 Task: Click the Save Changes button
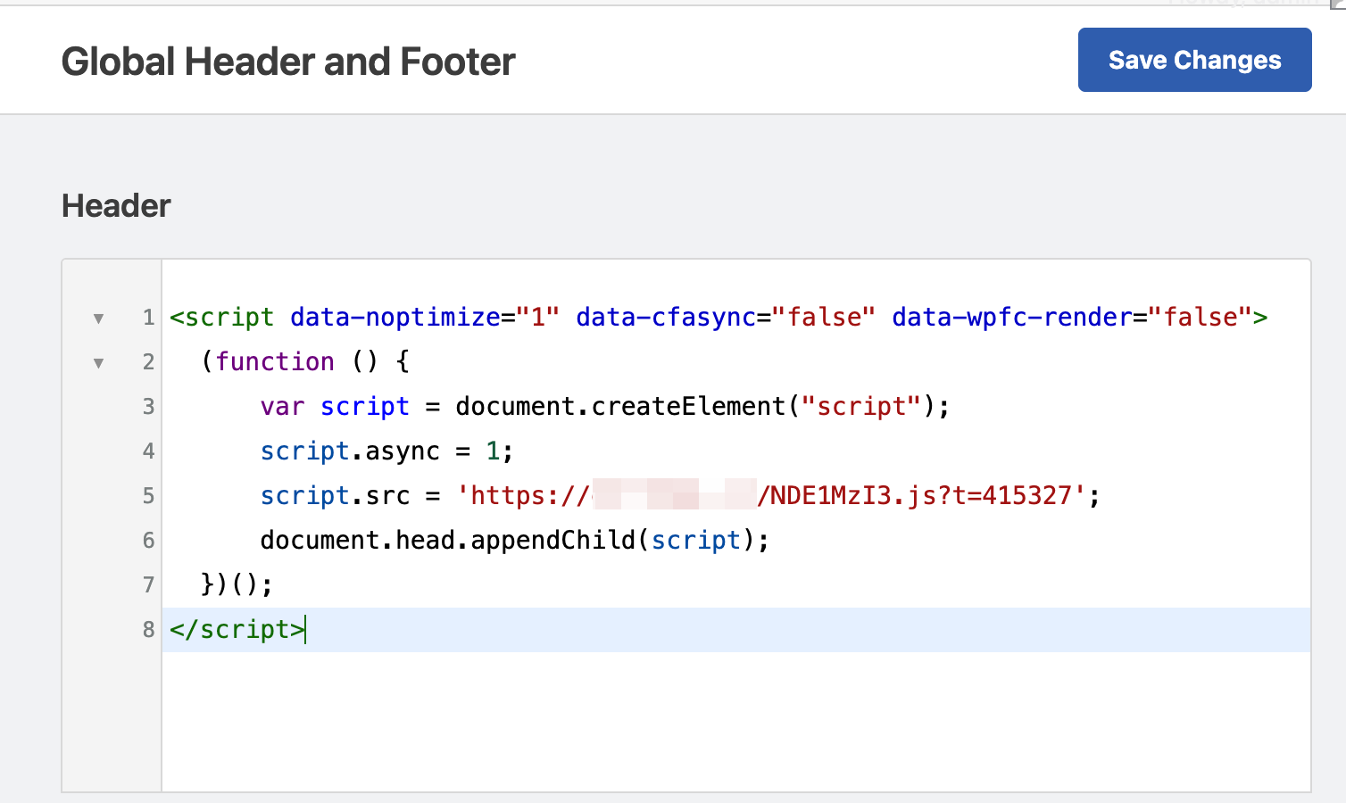tap(1194, 60)
